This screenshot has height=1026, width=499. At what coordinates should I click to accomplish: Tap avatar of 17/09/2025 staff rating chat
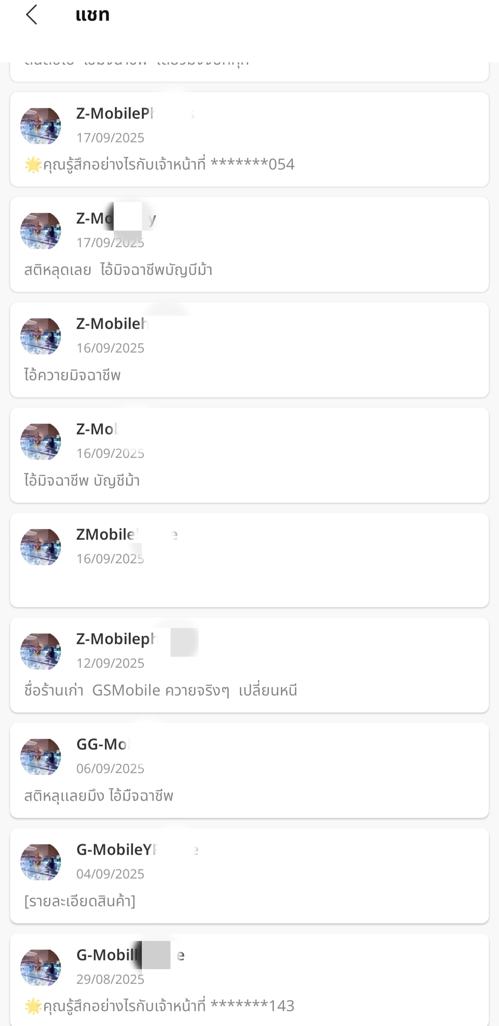pos(41,126)
